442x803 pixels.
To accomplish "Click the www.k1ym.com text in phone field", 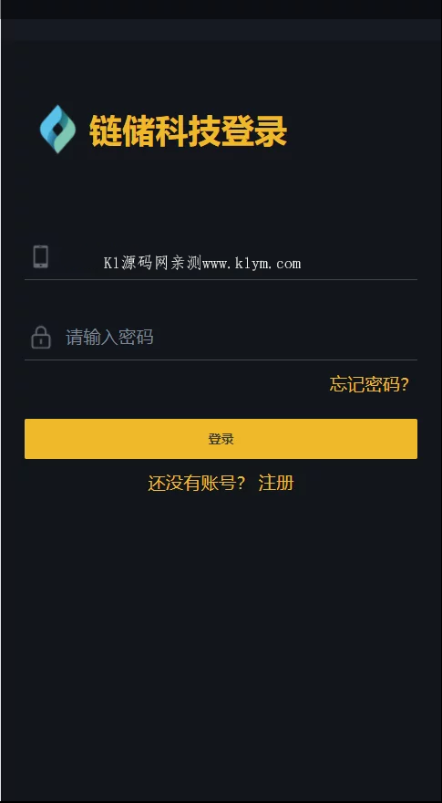I will [x=252, y=265].
